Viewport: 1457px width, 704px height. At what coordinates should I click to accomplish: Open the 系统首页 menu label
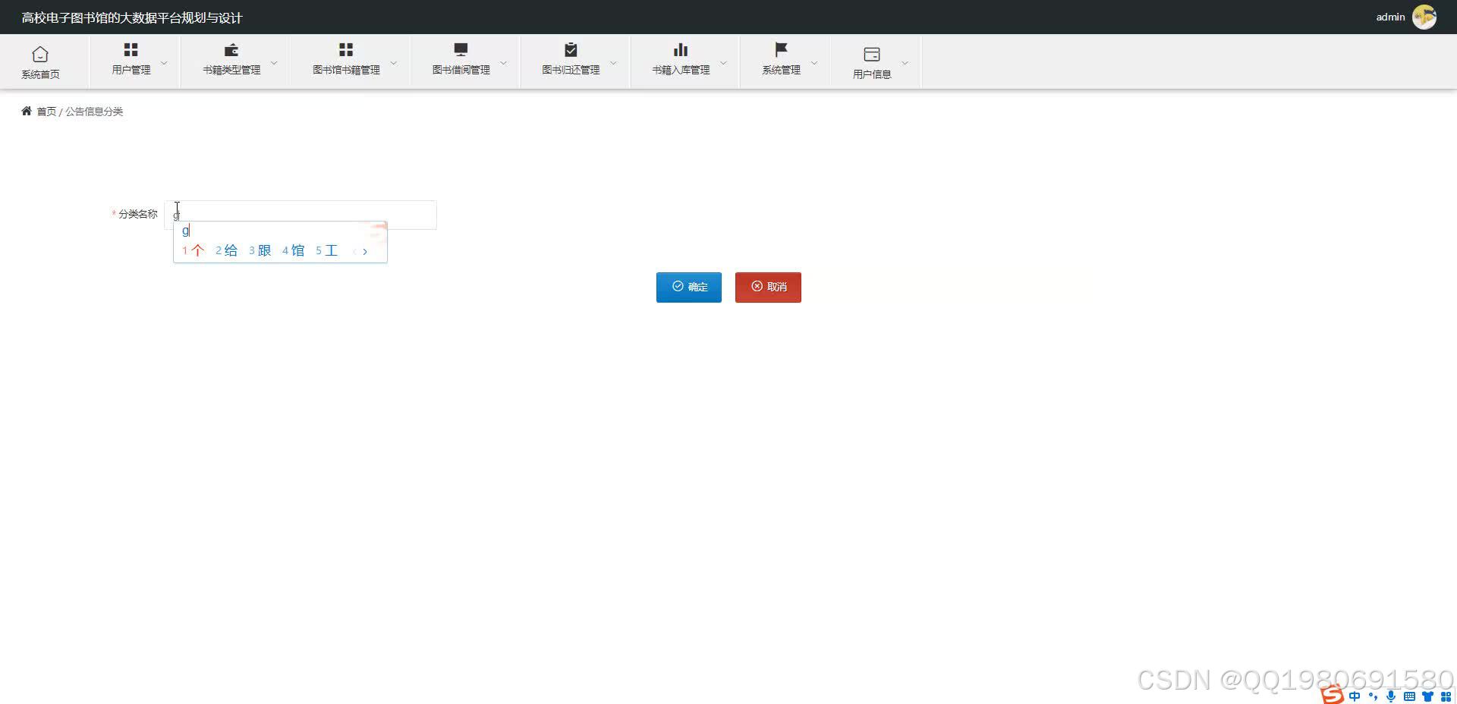(40, 74)
